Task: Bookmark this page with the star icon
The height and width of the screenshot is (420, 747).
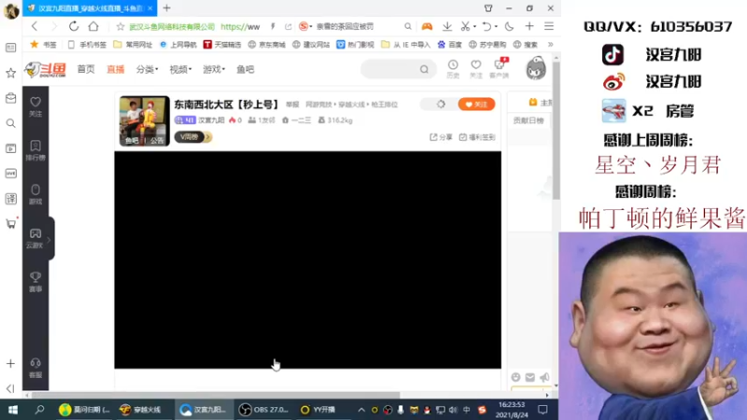Action: click(x=120, y=27)
